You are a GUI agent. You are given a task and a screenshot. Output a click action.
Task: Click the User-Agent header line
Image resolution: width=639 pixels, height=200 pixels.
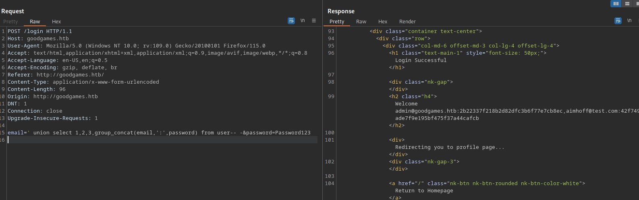(137, 46)
